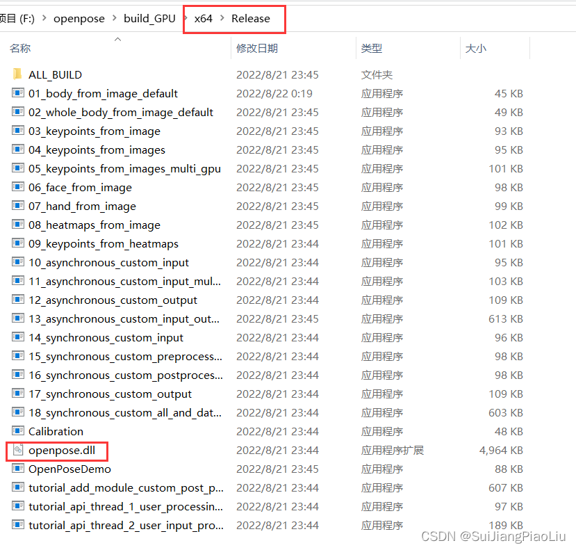Navigate to openpose in the address bar
This screenshot has width=576, height=550.
click(x=79, y=18)
